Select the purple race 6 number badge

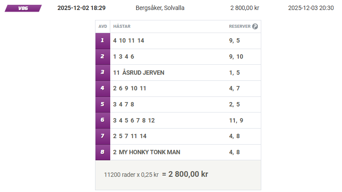pos(102,120)
